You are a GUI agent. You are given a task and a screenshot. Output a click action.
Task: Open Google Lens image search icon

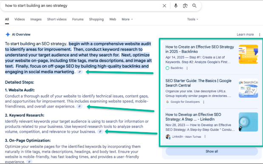pyautogui.click(x=185, y=6)
